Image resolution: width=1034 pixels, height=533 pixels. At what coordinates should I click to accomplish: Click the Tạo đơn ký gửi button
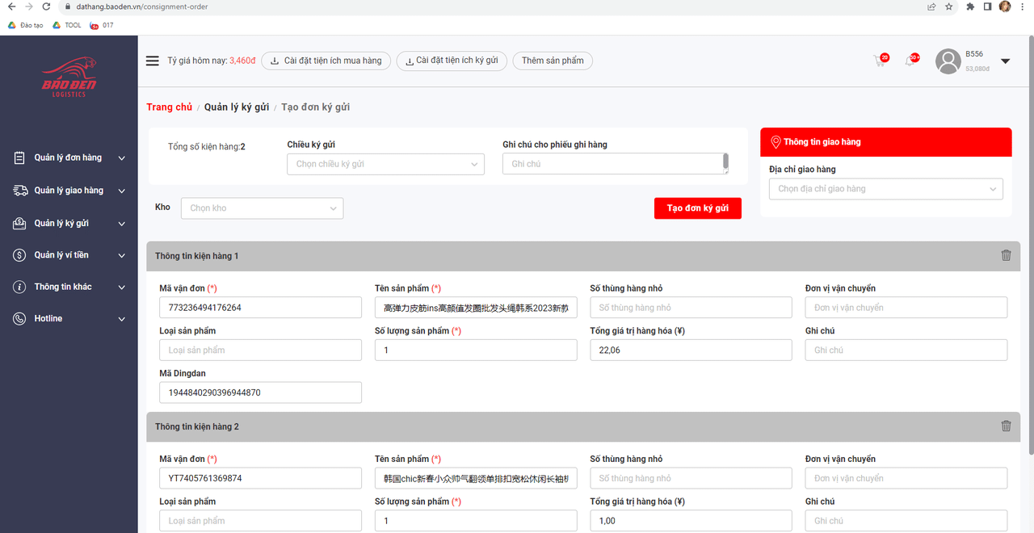click(x=697, y=208)
